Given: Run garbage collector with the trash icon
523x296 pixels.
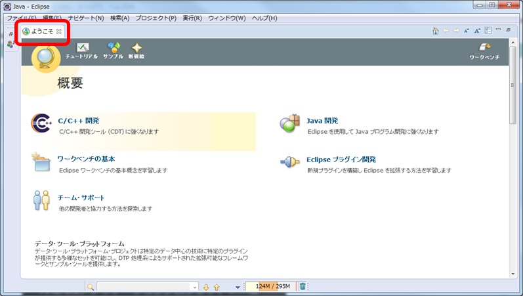Looking at the screenshot, I should pos(303,286).
